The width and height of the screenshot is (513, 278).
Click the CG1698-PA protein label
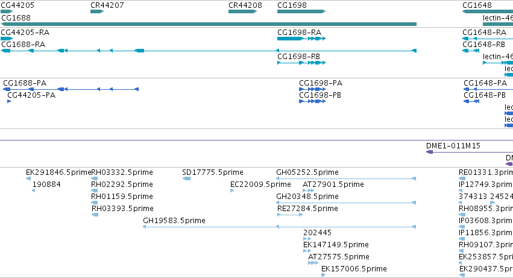321,83
